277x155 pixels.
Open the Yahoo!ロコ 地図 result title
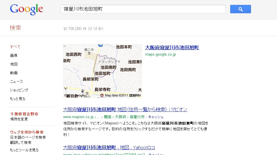[109, 148]
